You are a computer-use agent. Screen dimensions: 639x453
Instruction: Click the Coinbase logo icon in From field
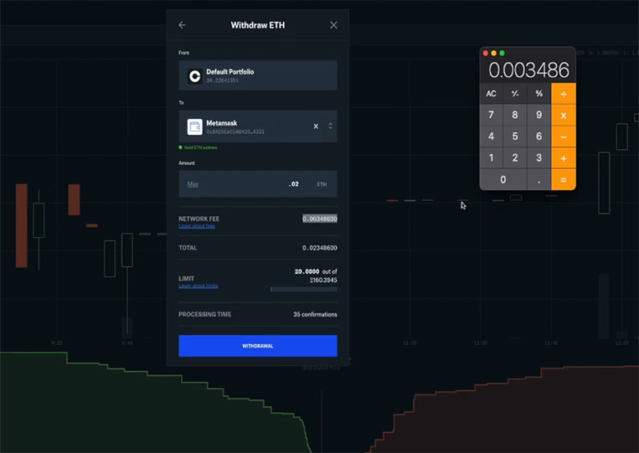click(x=195, y=75)
